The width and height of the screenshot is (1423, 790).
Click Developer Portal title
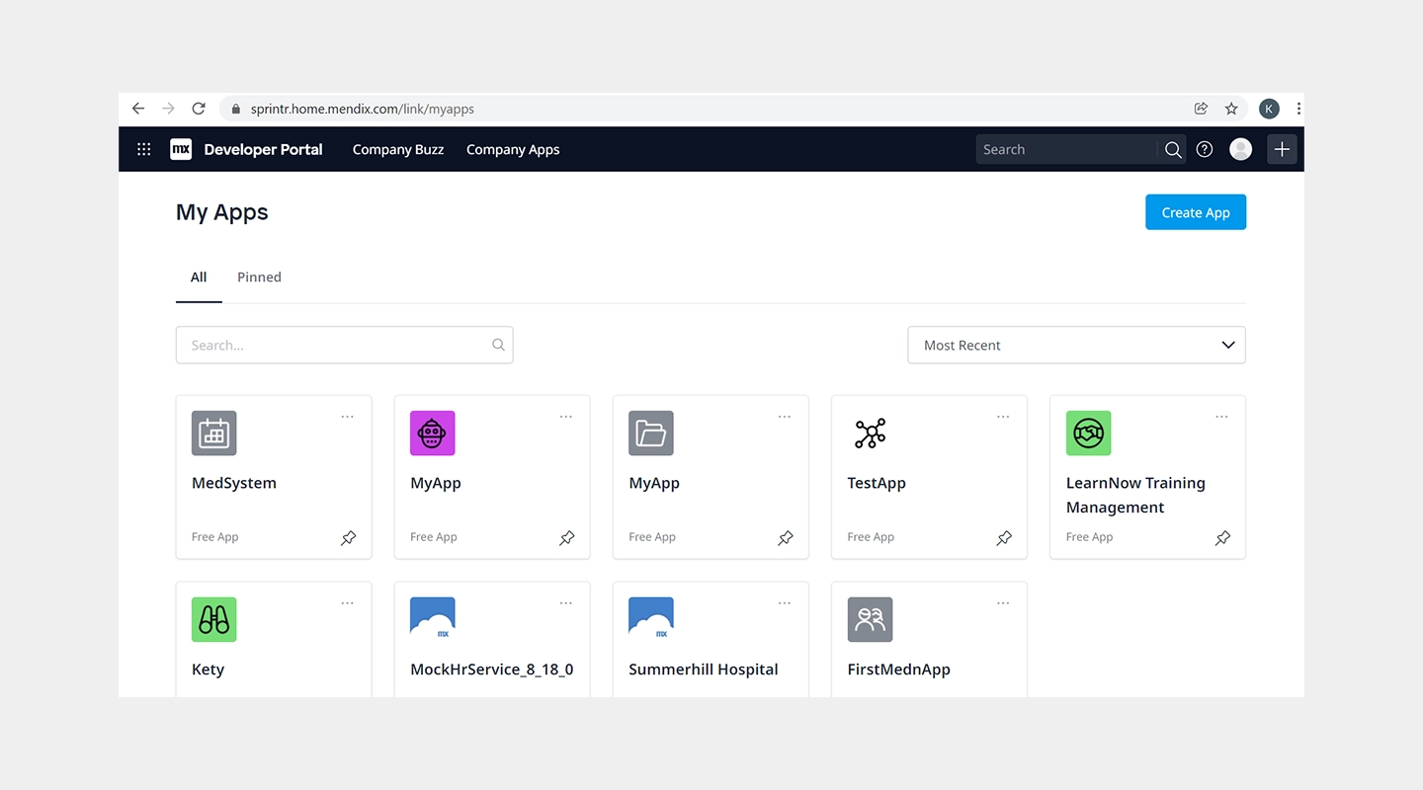point(263,150)
